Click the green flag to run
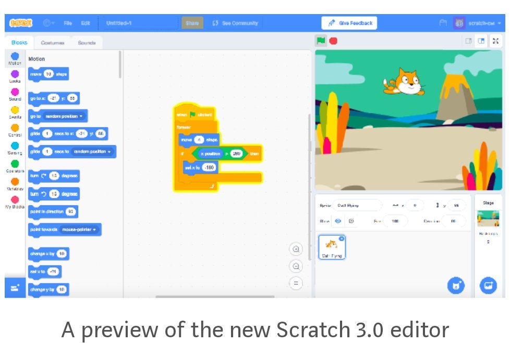The width and height of the screenshot is (510, 343). coord(321,41)
